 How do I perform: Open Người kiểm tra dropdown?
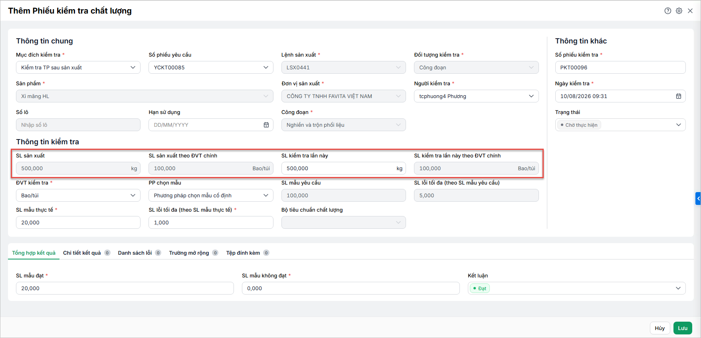pos(476,96)
